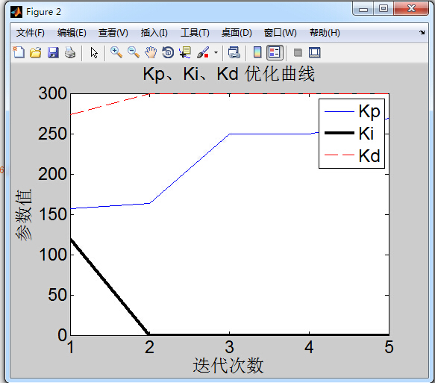Screen dimensions: 435x383
Task: Activate the Zoom In magnifier tool
Action: pos(116,52)
